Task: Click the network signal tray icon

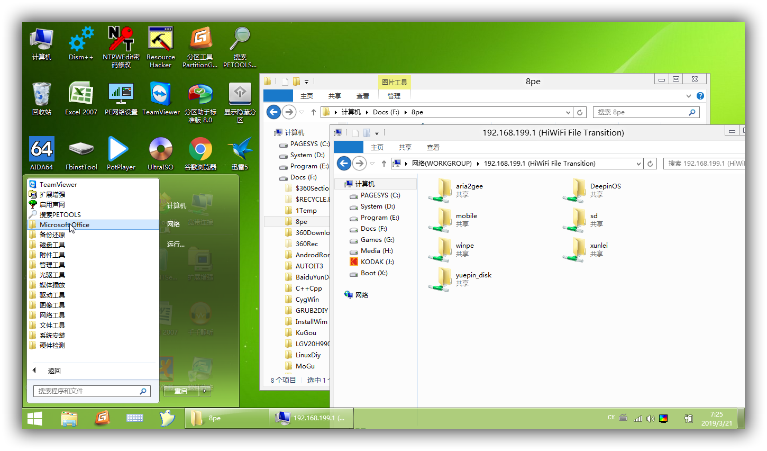Action: pos(638,419)
